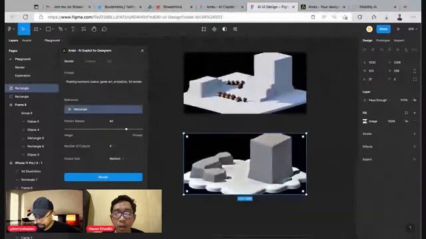Expand the shape tool options arrow
Screen dimensions: 426x239
pos(53,29)
